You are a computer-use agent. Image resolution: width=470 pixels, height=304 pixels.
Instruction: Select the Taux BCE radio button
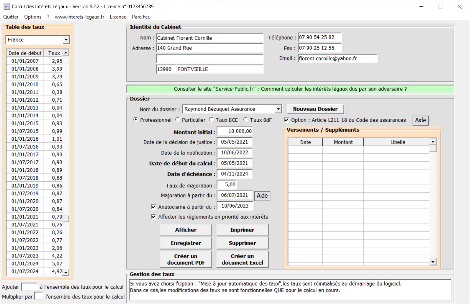211,120
